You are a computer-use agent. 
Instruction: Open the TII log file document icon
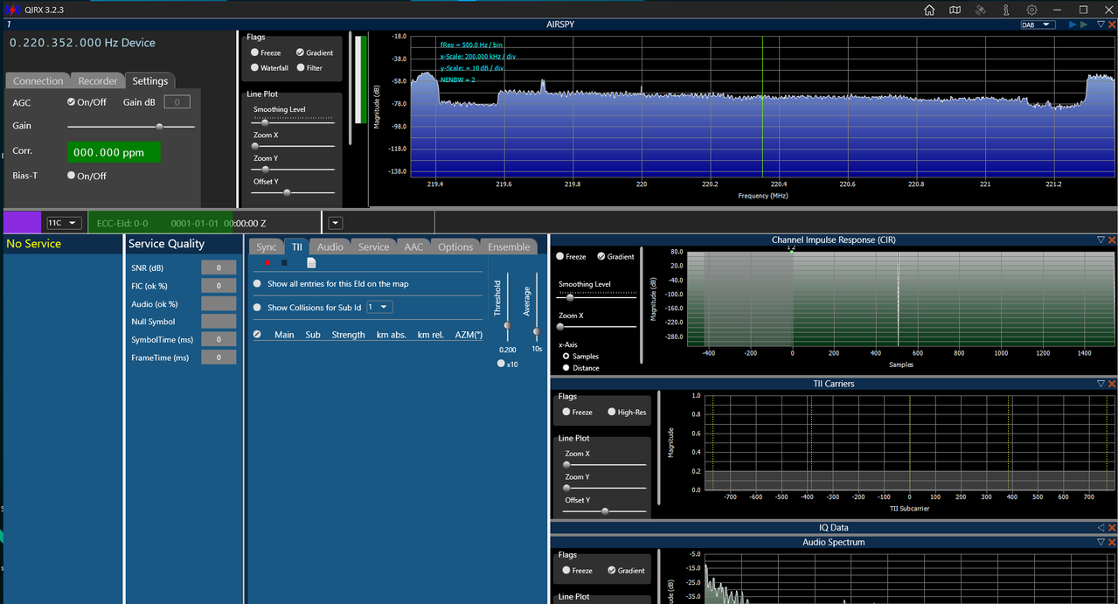click(311, 262)
